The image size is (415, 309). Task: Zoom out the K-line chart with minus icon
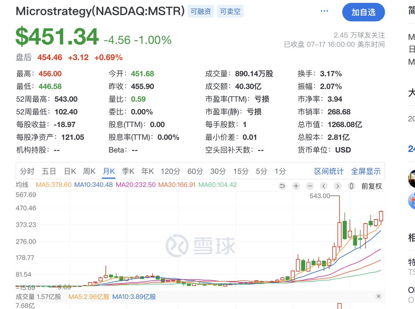(x=310, y=186)
